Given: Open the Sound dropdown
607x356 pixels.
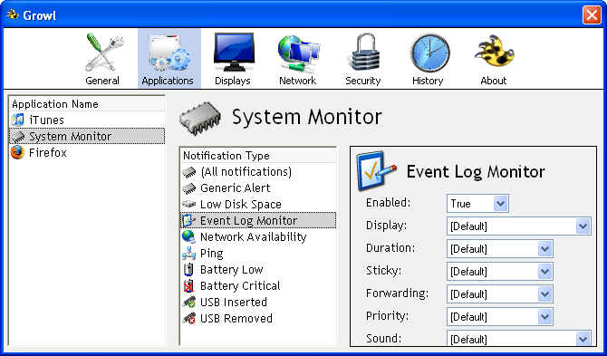Looking at the screenshot, I should click(x=519, y=338).
